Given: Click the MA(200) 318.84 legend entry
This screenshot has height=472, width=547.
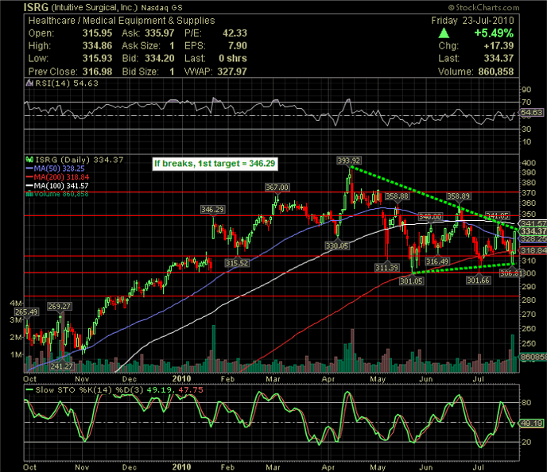Looking at the screenshot, I should (57, 177).
